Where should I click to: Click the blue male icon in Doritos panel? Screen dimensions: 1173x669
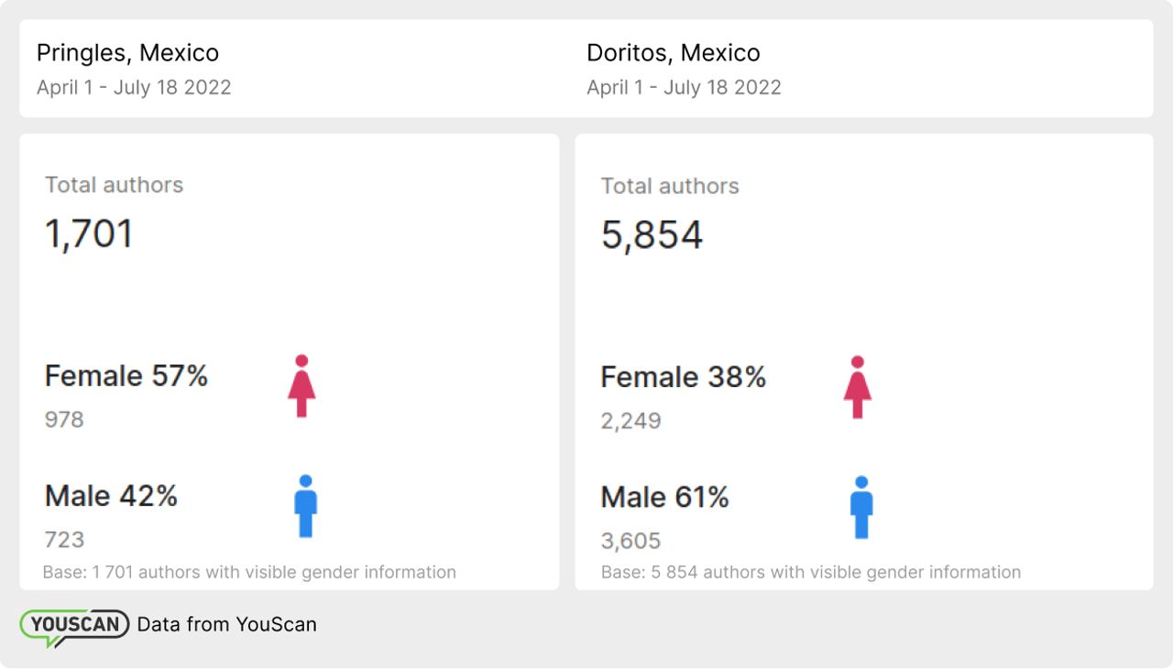click(x=861, y=507)
